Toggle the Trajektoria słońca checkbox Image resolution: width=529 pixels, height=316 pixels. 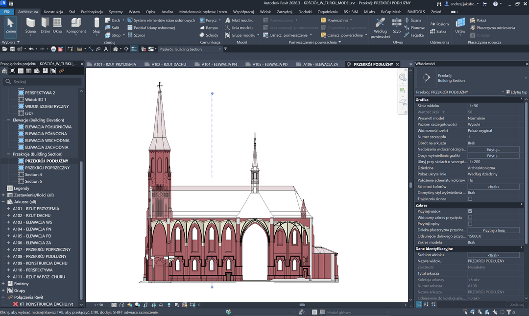470,199
